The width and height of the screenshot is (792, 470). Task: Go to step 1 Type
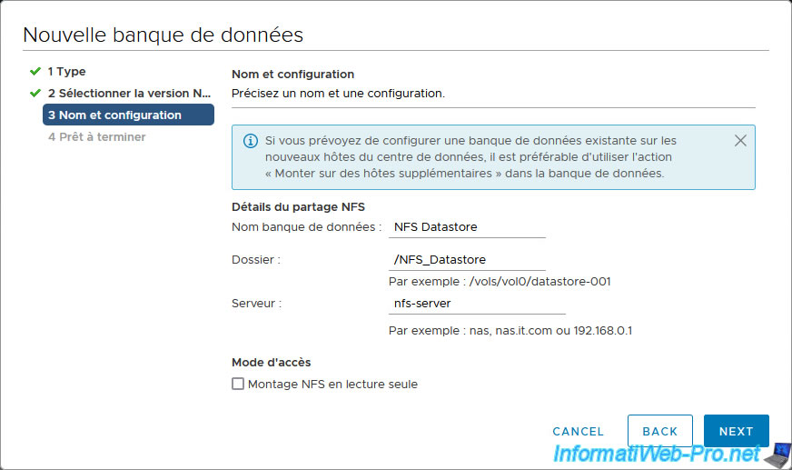(66, 71)
